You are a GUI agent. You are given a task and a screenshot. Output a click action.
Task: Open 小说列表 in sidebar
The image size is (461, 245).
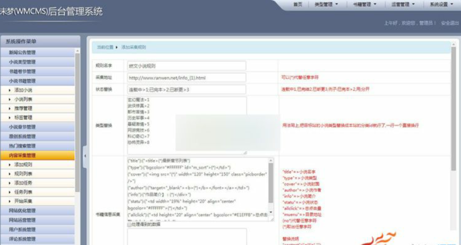click(37, 99)
